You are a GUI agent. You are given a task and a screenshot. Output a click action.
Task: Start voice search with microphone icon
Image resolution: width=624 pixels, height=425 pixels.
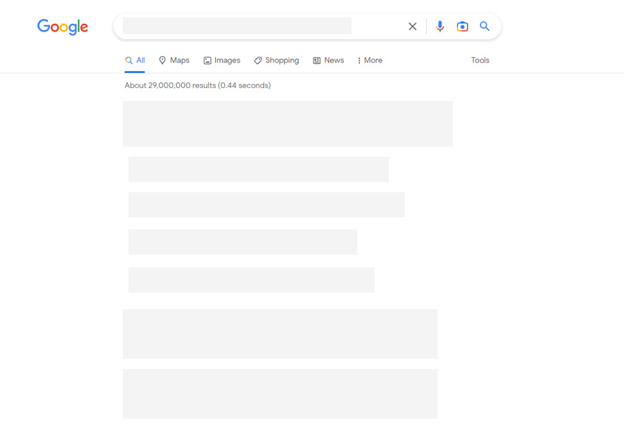(x=440, y=26)
